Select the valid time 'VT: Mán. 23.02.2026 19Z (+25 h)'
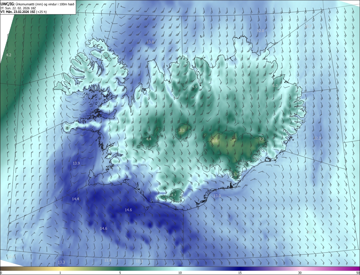360x275 pixels. [23, 12]
